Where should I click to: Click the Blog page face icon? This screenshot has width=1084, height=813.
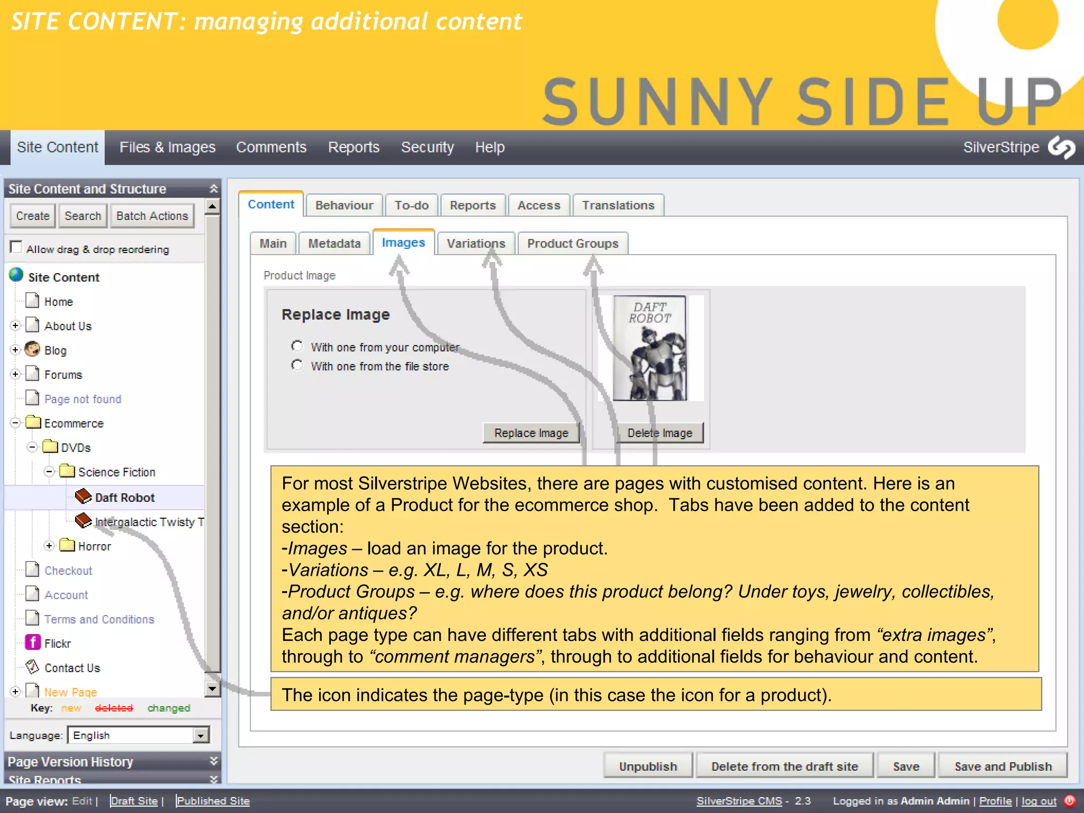click(33, 349)
